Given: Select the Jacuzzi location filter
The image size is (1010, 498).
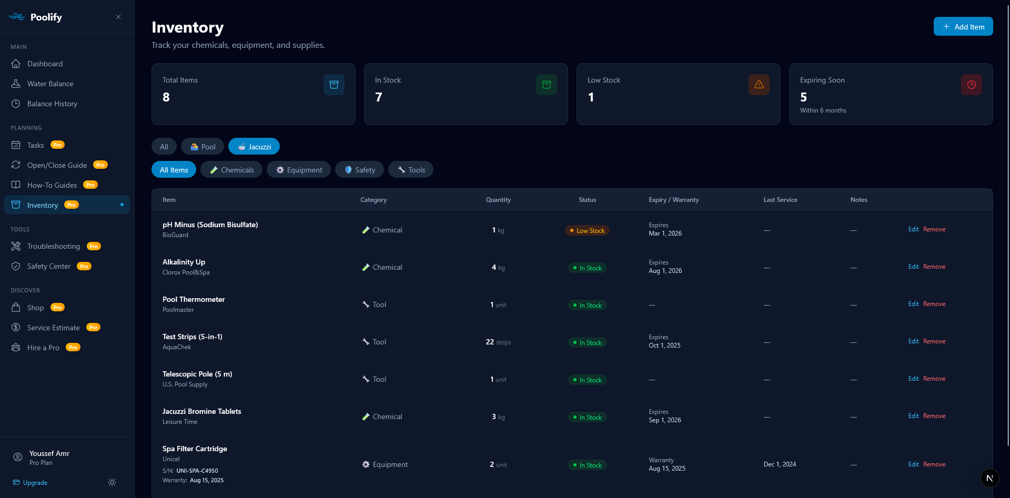Looking at the screenshot, I should [254, 147].
